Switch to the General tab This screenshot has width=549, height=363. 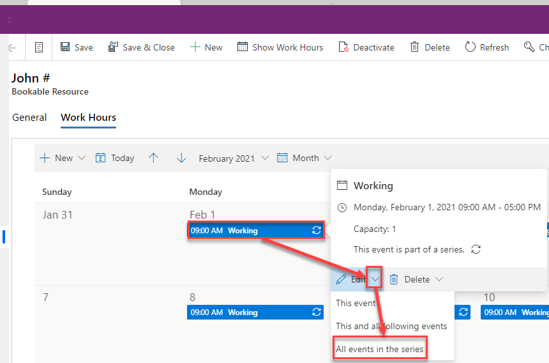(29, 118)
